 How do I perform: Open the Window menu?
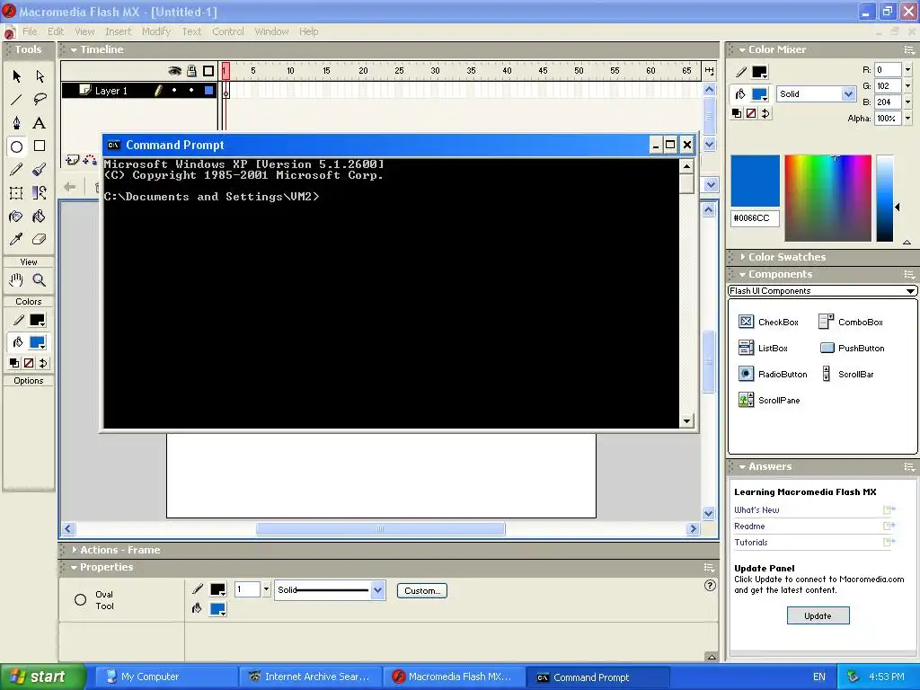tap(271, 31)
